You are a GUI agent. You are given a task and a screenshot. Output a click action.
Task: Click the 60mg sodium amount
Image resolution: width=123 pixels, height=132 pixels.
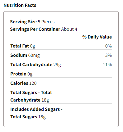coord(34,56)
